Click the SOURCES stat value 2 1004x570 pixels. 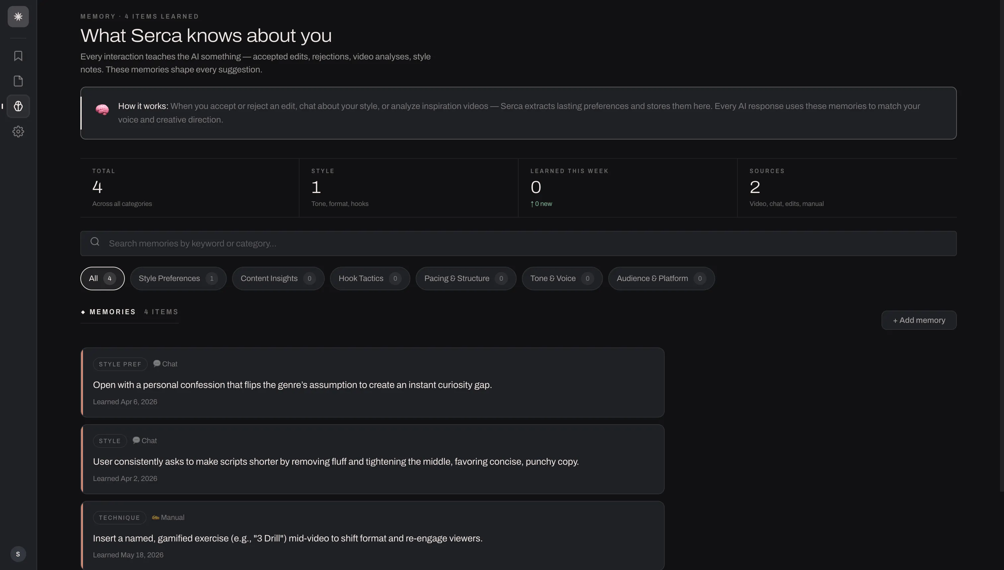755,187
